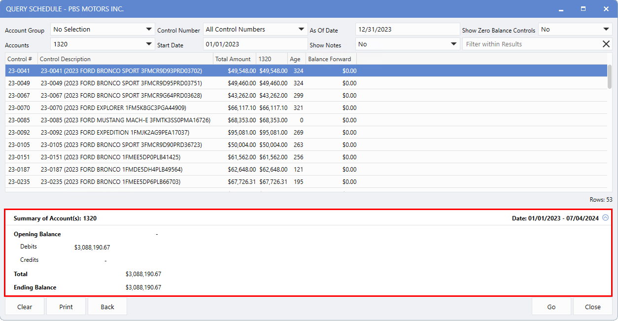This screenshot has width=618, height=321.
Task: Maximize the Query Schedule window
Action: click(583, 9)
